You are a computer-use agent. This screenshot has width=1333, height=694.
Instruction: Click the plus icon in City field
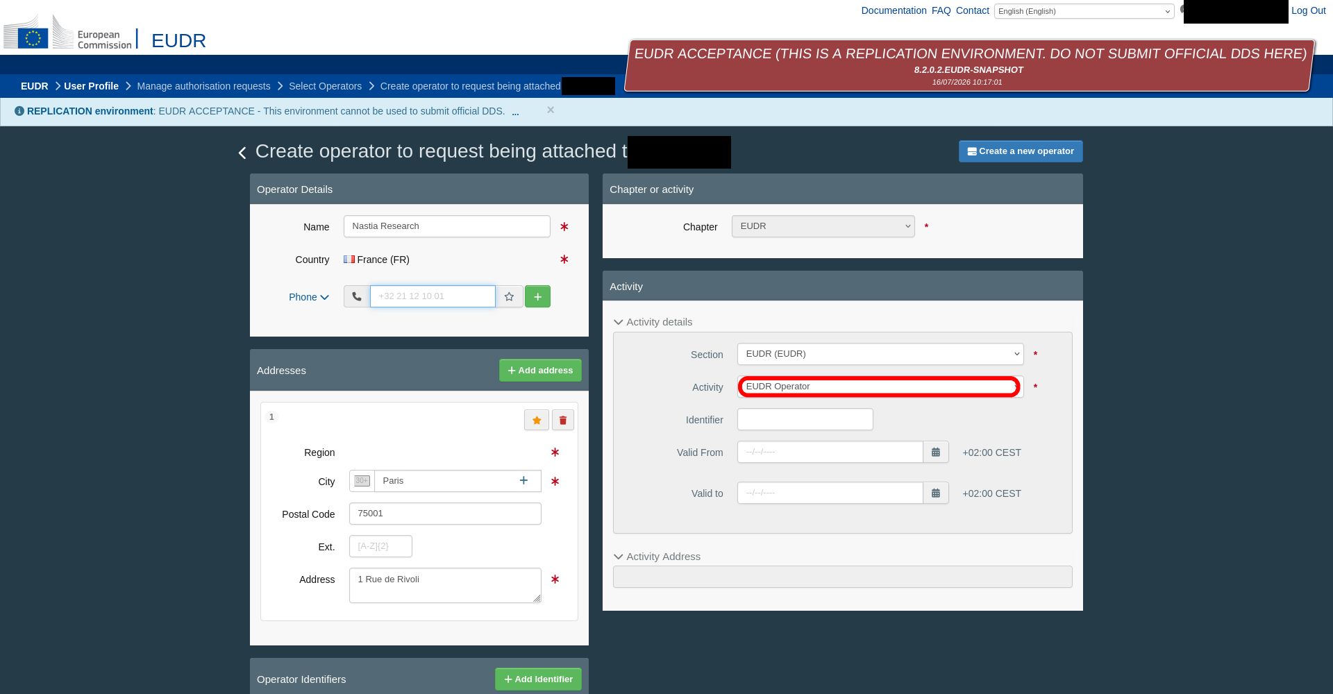coord(523,480)
